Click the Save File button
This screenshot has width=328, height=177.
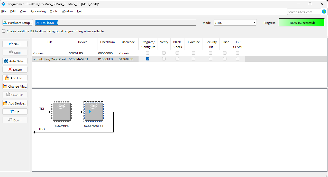(15, 95)
